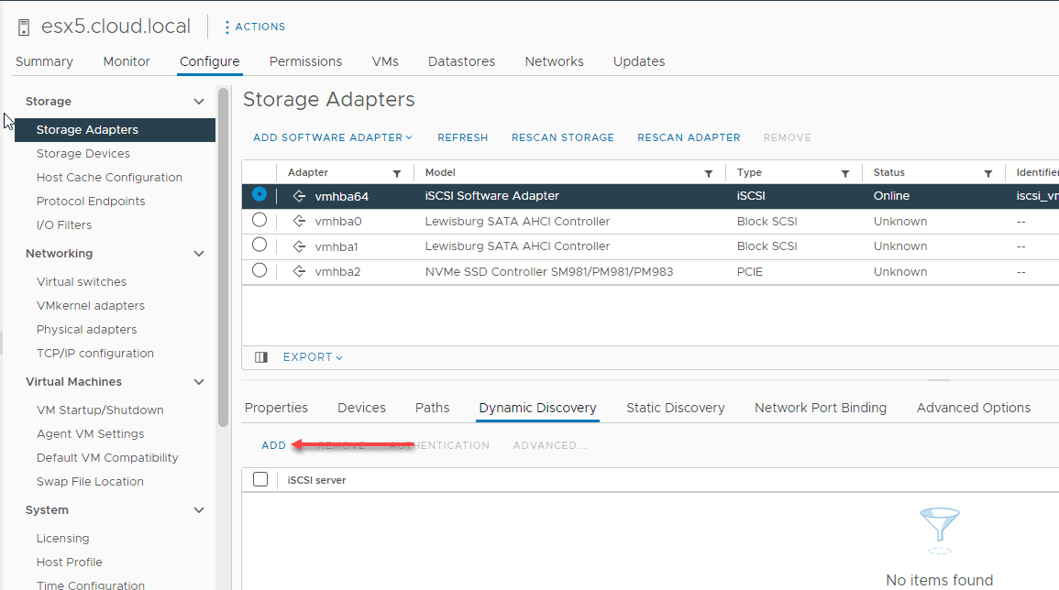
Task: Click RESCAN STORAGE
Action: click(x=562, y=137)
